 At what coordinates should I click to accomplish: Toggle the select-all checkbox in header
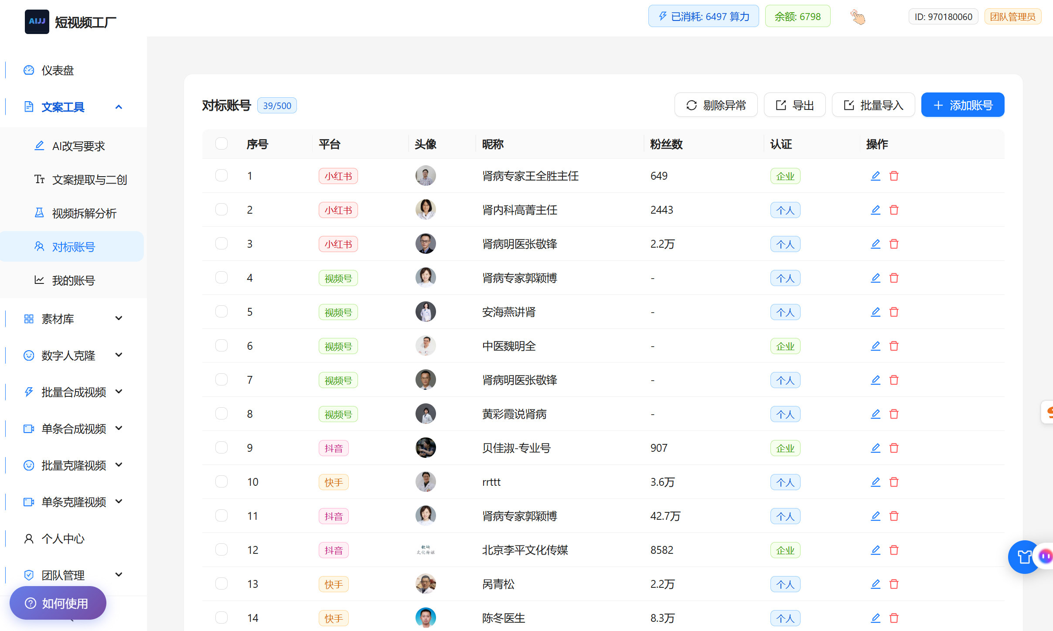(222, 143)
